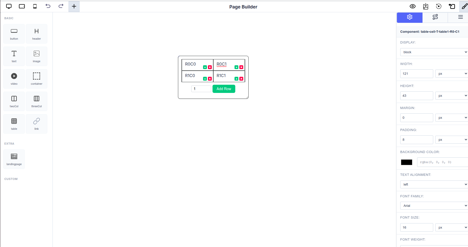Image resolution: width=468 pixels, height=247 pixels.
Task: Click the preview eye icon
Action: tap(413, 6)
